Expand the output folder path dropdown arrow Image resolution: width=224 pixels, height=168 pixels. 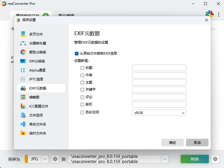[165, 159]
